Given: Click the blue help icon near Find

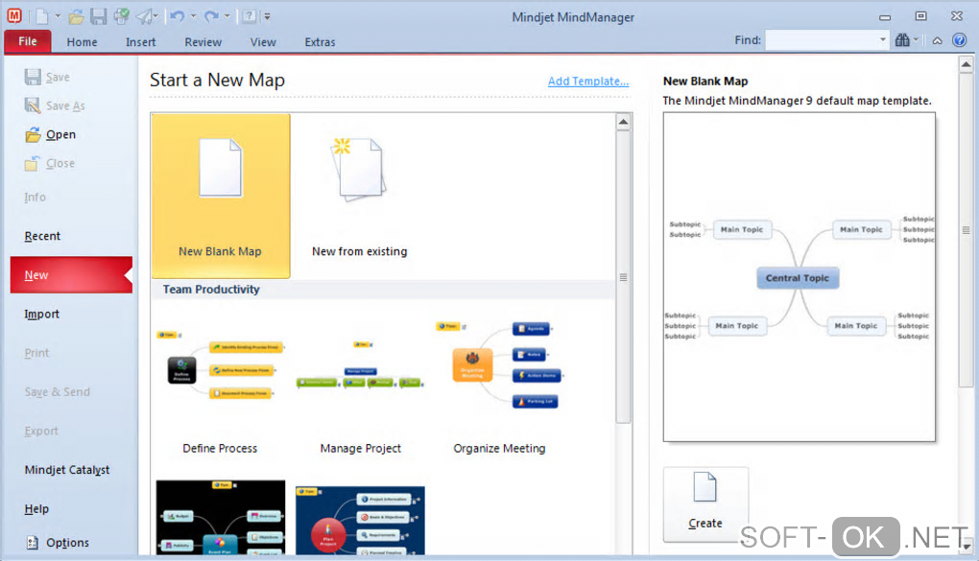Looking at the screenshot, I should (959, 40).
